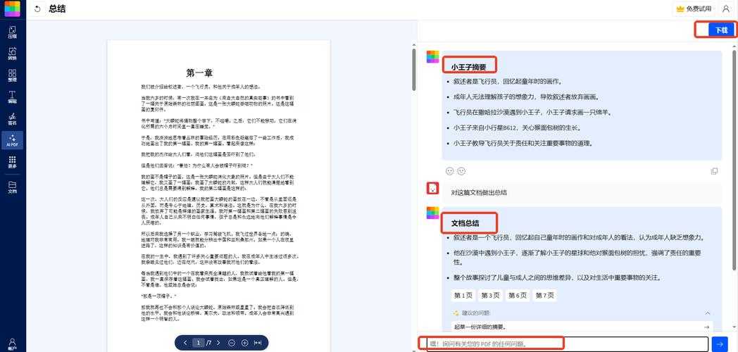Jump to 第7页 page reference
Image resolution: width=738 pixels, height=352 pixels.
[x=544, y=296]
